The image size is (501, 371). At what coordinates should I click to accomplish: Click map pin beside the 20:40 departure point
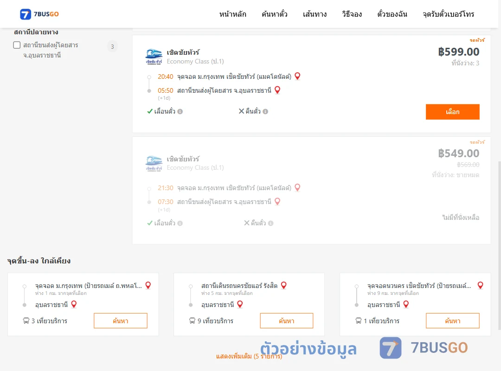[x=297, y=76]
